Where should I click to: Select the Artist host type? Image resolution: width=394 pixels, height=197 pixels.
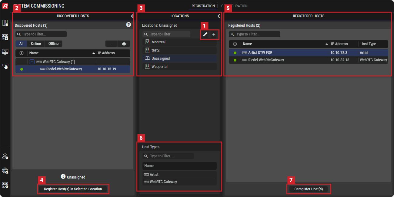180,175
